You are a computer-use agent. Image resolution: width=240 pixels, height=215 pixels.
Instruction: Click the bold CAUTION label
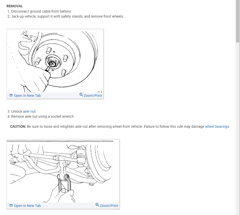[18, 126]
